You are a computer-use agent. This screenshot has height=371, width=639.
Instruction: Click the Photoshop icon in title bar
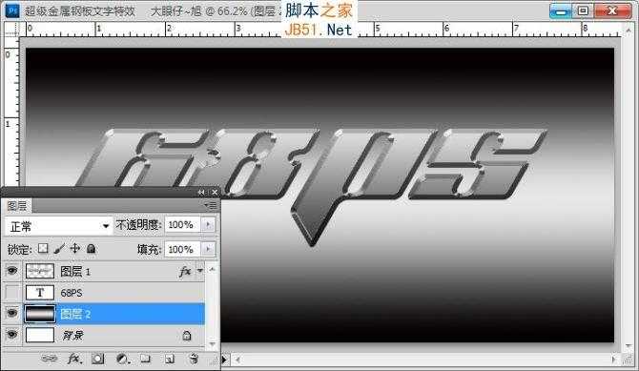point(12,10)
